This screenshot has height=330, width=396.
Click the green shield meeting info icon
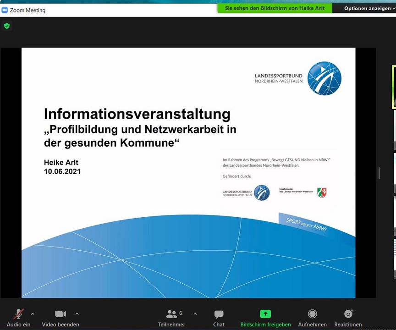[7, 26]
